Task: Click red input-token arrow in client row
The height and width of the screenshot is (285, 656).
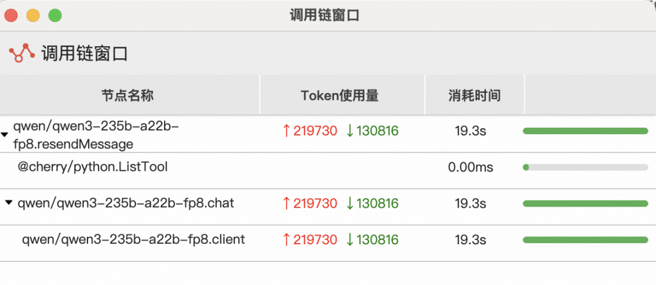Action: 287,240
